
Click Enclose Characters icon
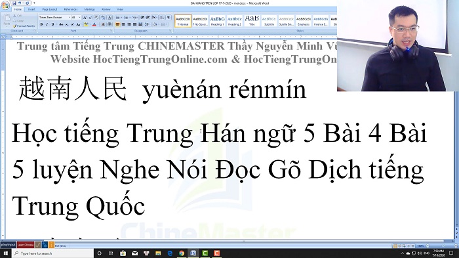[x=110, y=25]
